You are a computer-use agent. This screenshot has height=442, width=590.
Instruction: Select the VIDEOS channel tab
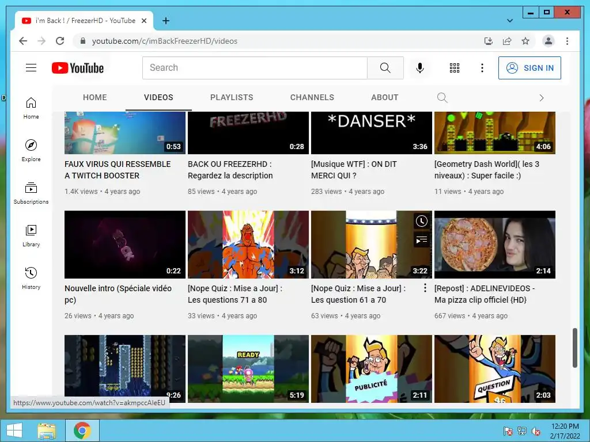click(x=158, y=97)
